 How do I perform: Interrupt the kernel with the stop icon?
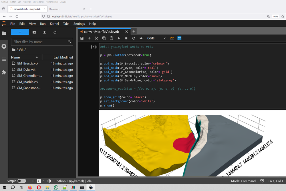126,38
